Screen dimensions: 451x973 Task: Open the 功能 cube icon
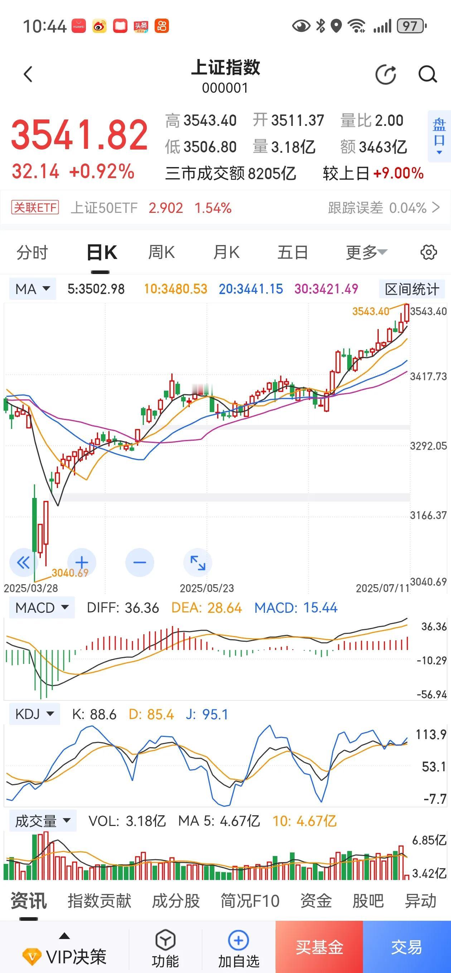(x=165, y=940)
